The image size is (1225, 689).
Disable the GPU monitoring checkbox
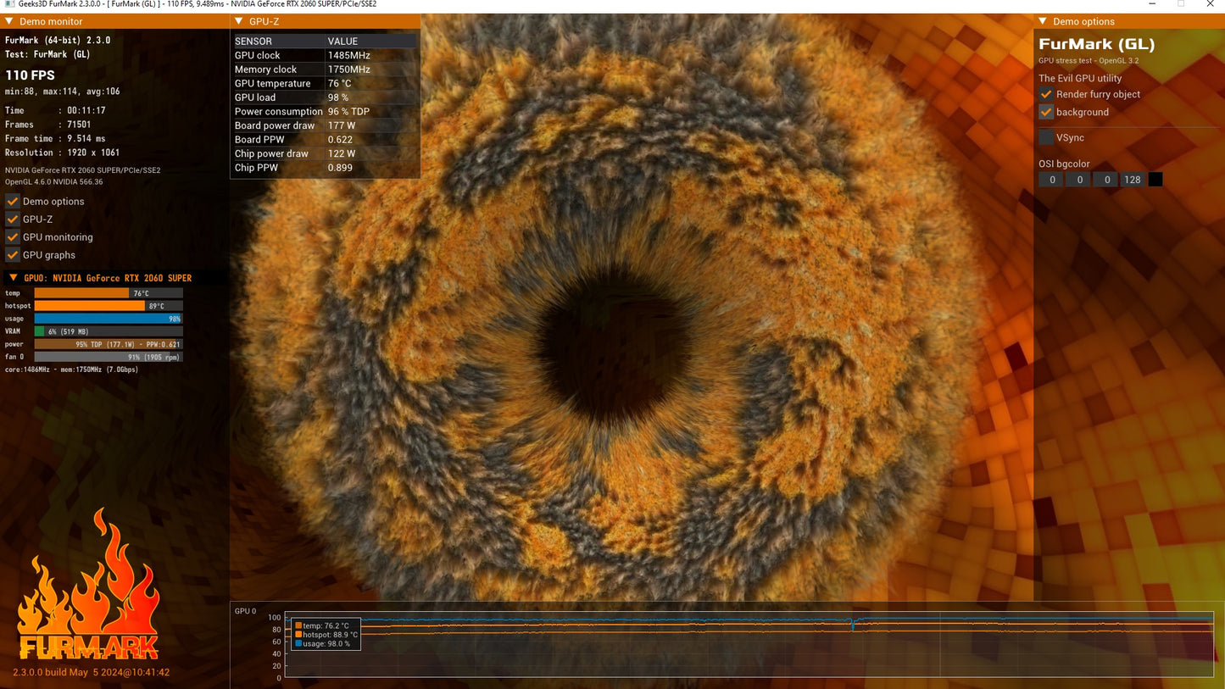tap(13, 237)
